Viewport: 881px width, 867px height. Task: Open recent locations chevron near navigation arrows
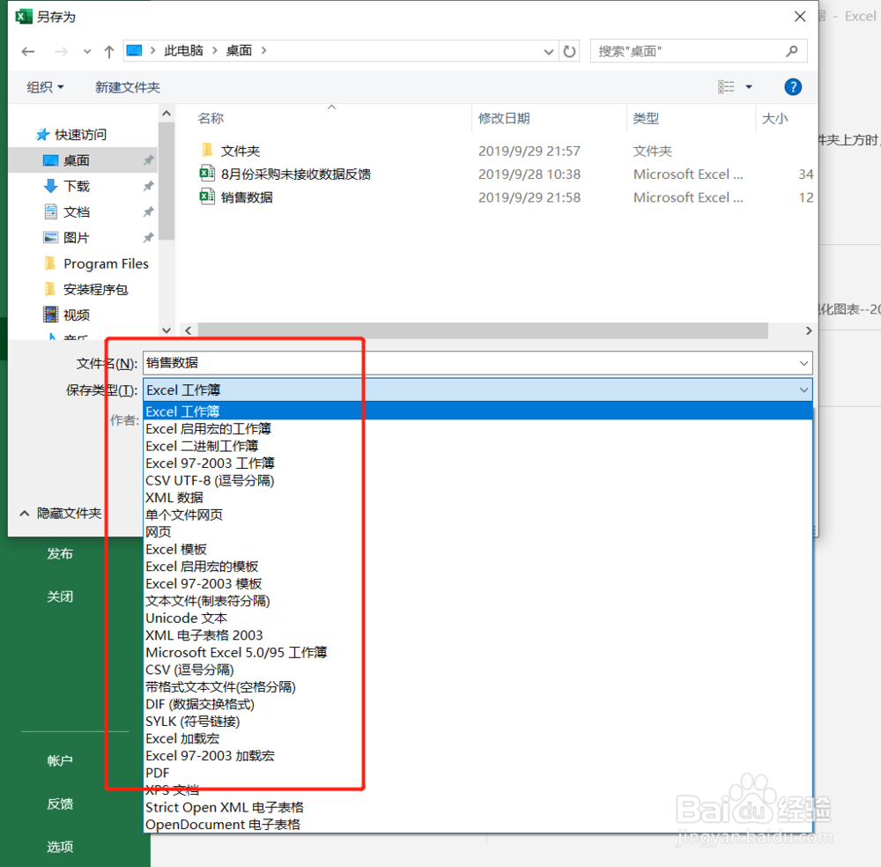tap(86, 52)
